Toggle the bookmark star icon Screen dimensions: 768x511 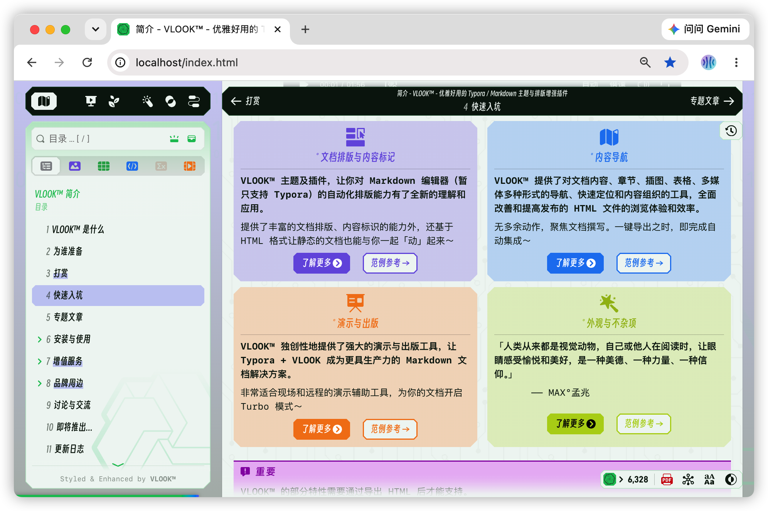670,62
